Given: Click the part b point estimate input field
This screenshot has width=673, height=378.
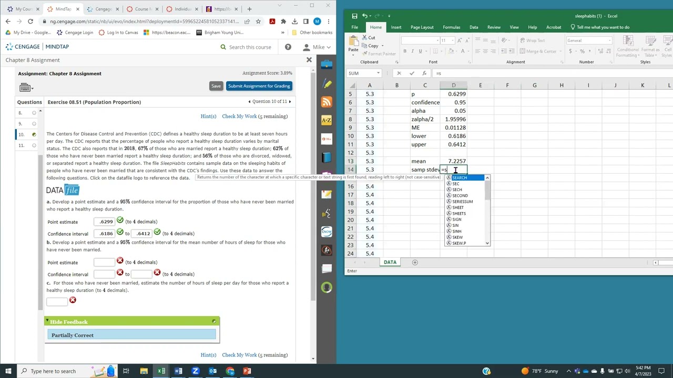Looking at the screenshot, I should 104,262.
